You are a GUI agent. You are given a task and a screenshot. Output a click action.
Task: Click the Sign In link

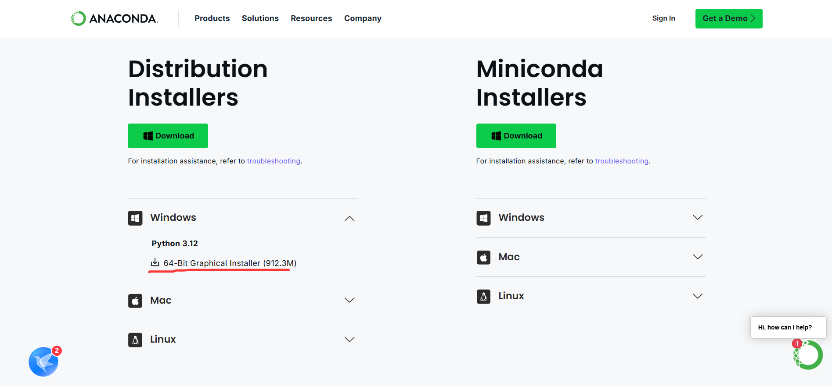(663, 18)
